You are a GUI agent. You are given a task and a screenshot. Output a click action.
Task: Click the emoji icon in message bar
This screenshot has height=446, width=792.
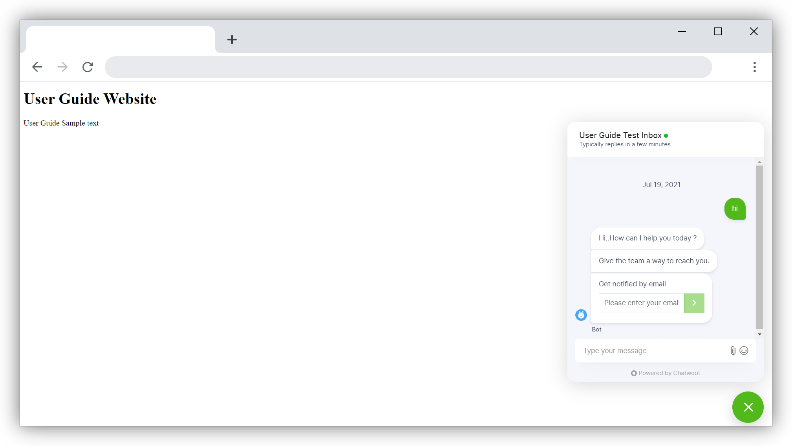click(x=744, y=350)
